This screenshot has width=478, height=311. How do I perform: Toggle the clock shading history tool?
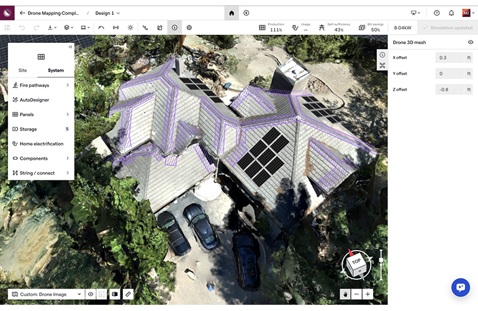174,27
